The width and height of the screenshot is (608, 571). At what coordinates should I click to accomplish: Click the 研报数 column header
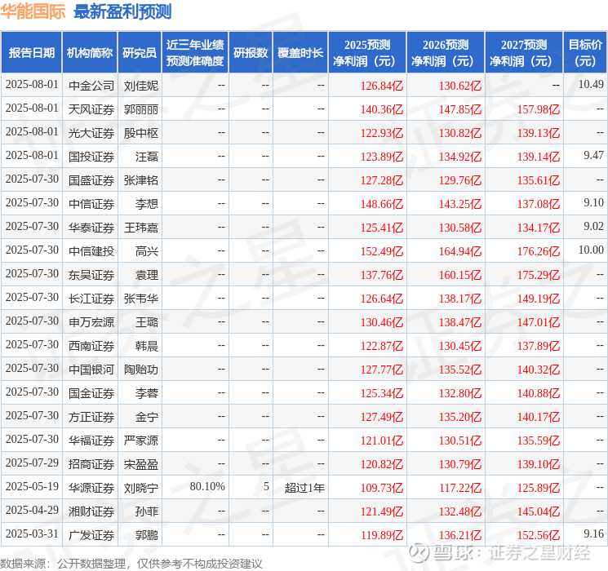(251, 52)
